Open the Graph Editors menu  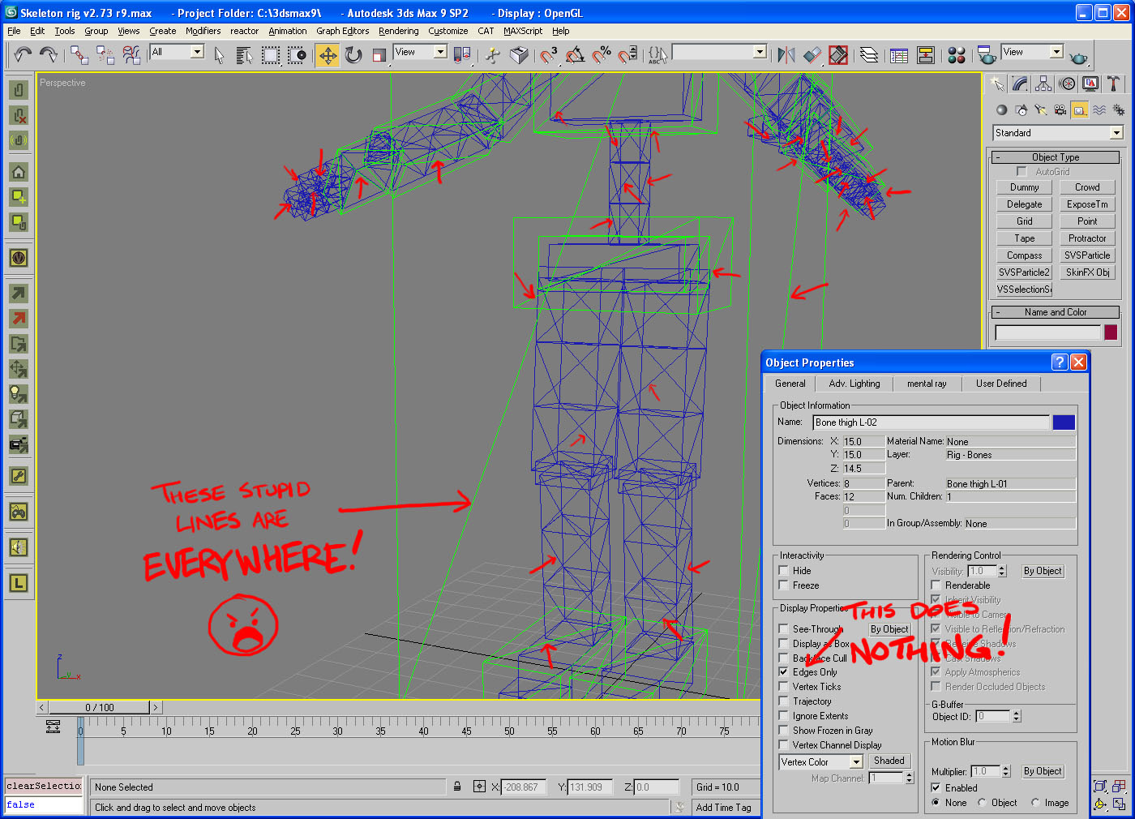tap(342, 31)
